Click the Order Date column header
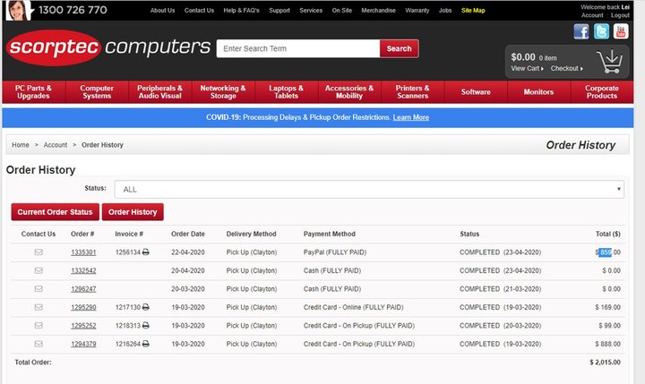 [188, 234]
